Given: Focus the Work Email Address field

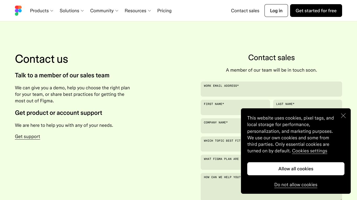Looking at the screenshot, I should coord(271,89).
